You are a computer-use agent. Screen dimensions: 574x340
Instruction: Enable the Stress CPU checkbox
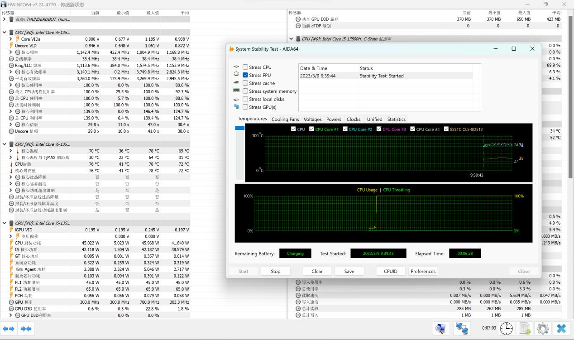coord(245,67)
